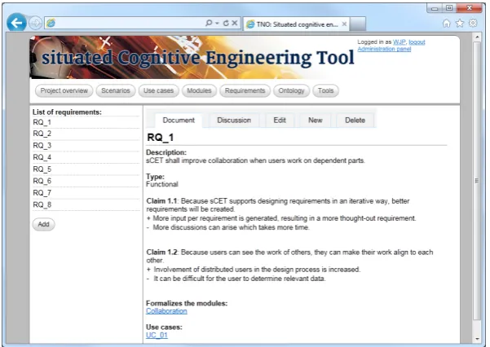Click the vertical scrollbar thumb

tap(477, 181)
